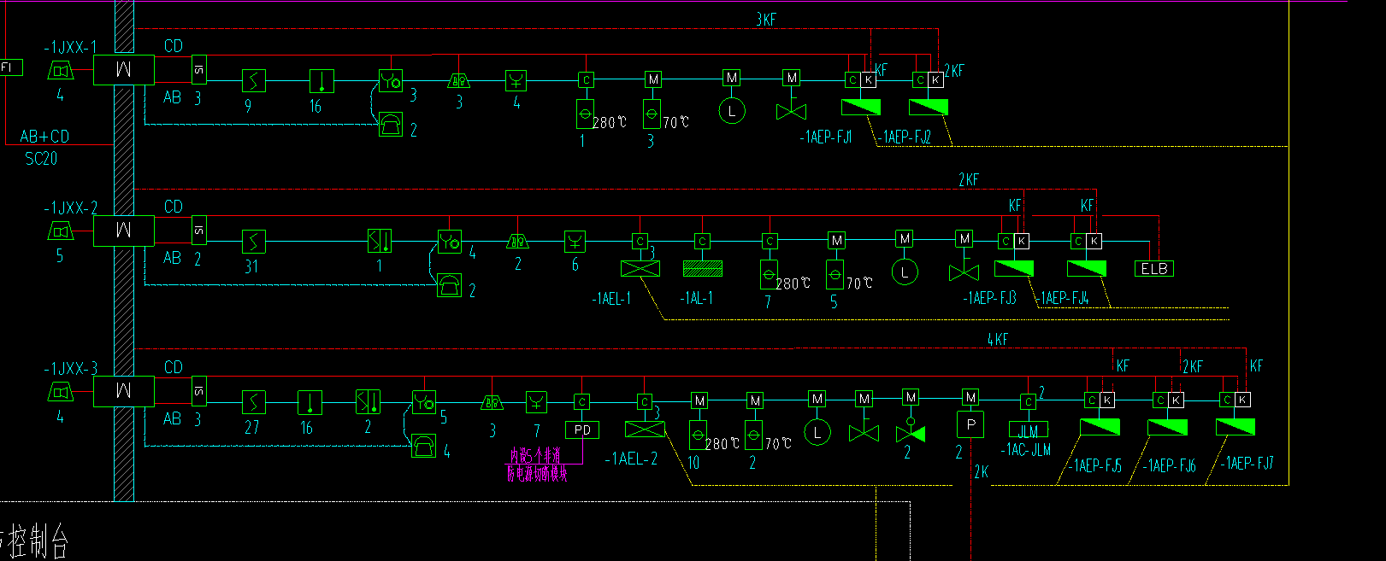
Task: Select smoke detector symbol labeled 9
Action: pyautogui.click(x=253, y=81)
